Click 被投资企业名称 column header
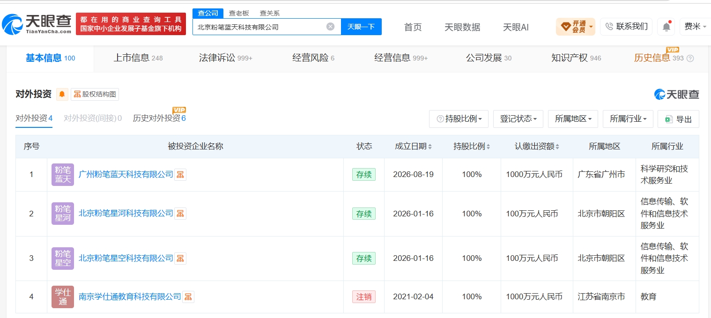The height and width of the screenshot is (318, 711). (x=195, y=147)
